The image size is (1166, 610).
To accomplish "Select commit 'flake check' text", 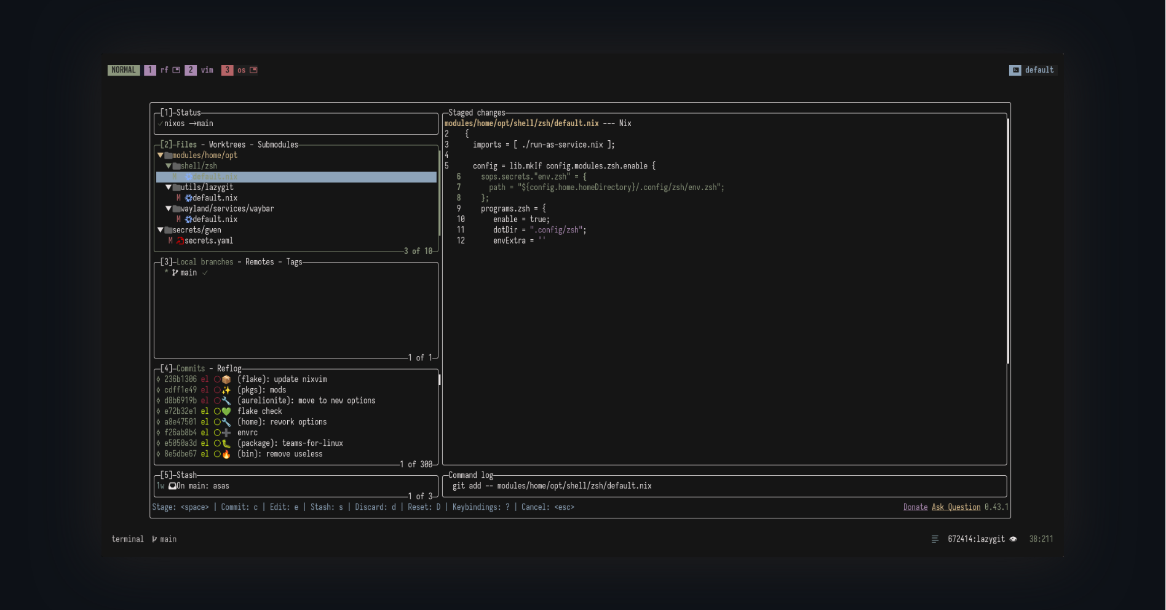I will pos(260,411).
